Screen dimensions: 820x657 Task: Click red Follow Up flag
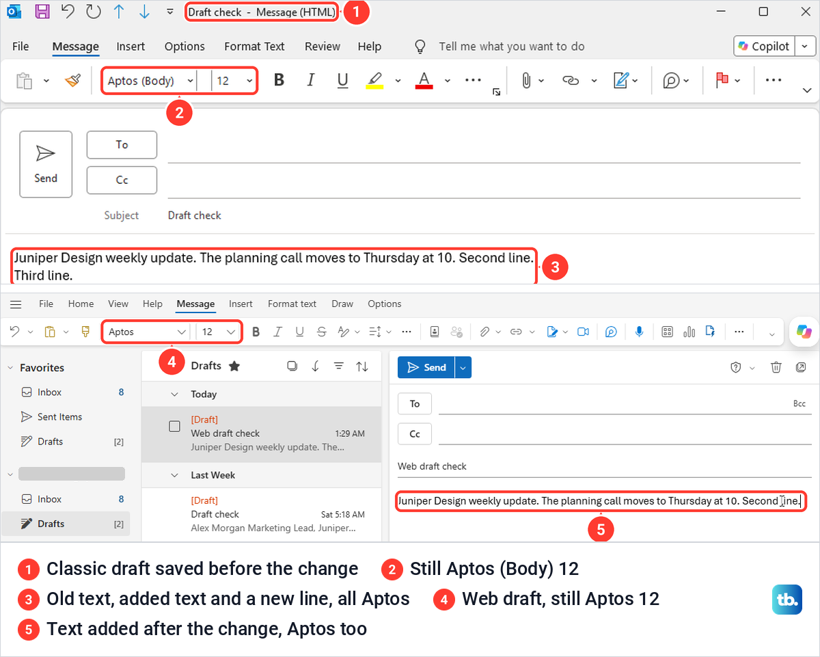722,81
